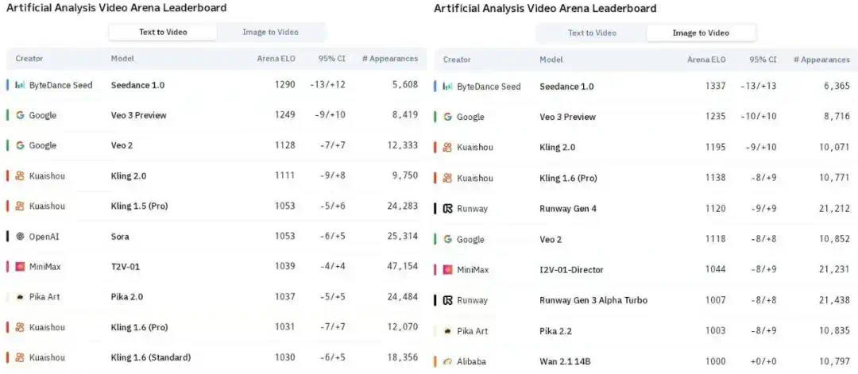Click the ByteDance Seed logo in left table
The width and height of the screenshot is (858, 374).
(20, 85)
